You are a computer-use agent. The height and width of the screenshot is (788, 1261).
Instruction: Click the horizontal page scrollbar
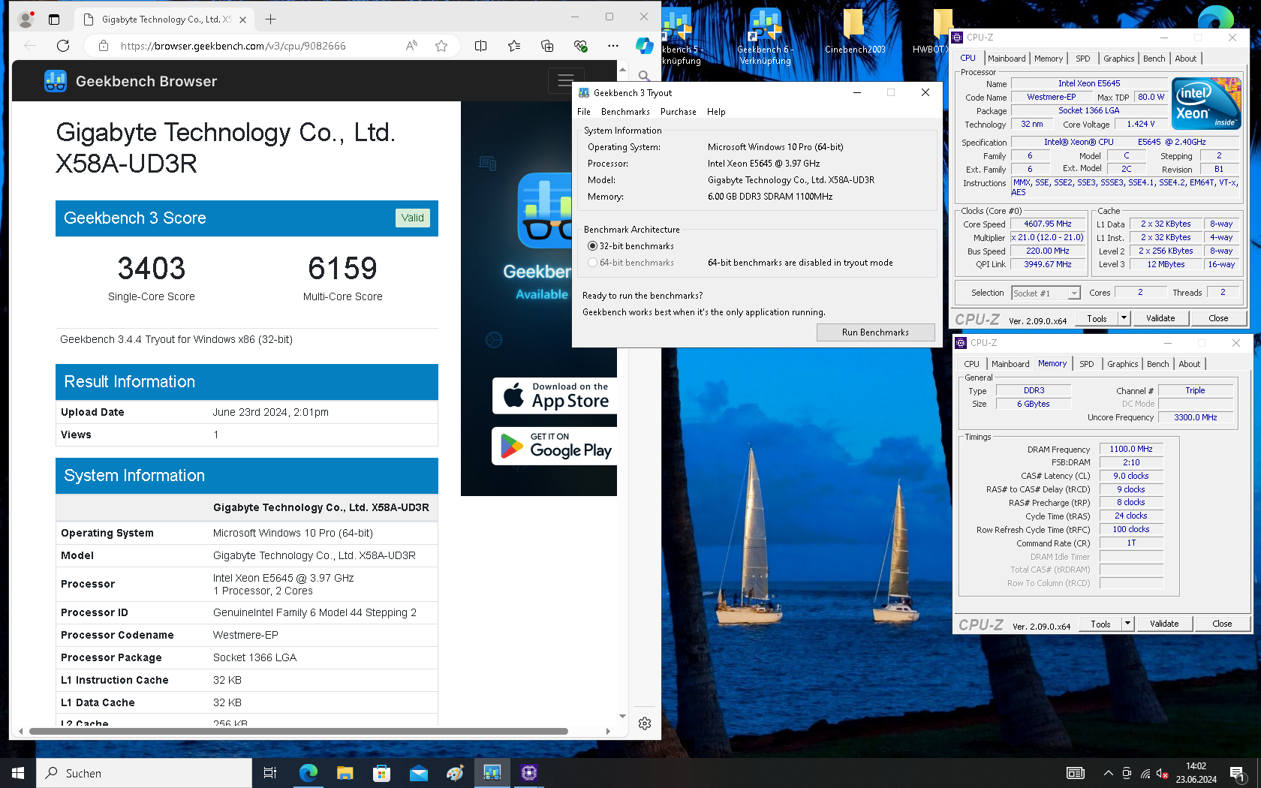click(297, 731)
